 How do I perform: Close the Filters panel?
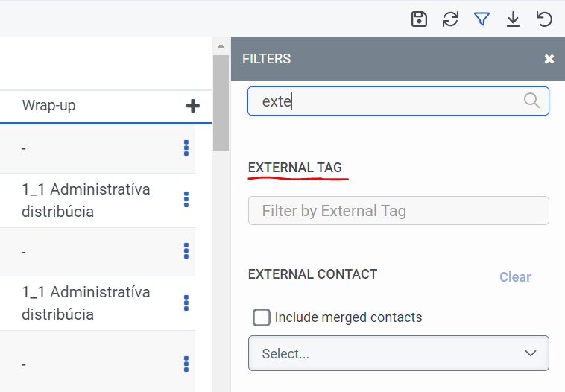click(x=549, y=59)
